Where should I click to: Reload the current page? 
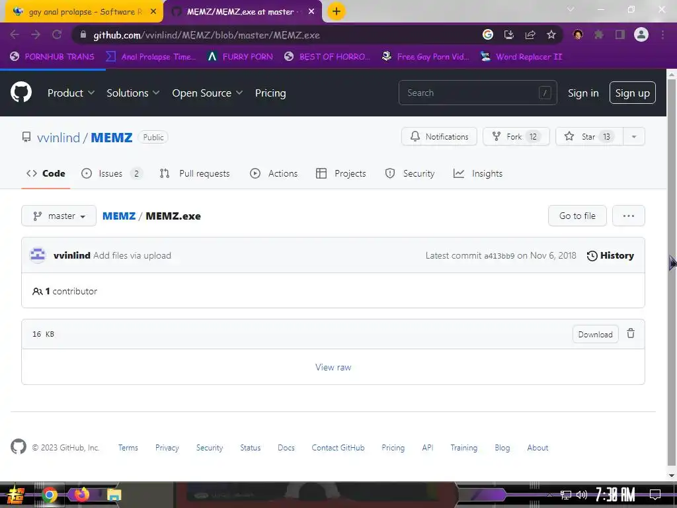pyautogui.click(x=57, y=34)
